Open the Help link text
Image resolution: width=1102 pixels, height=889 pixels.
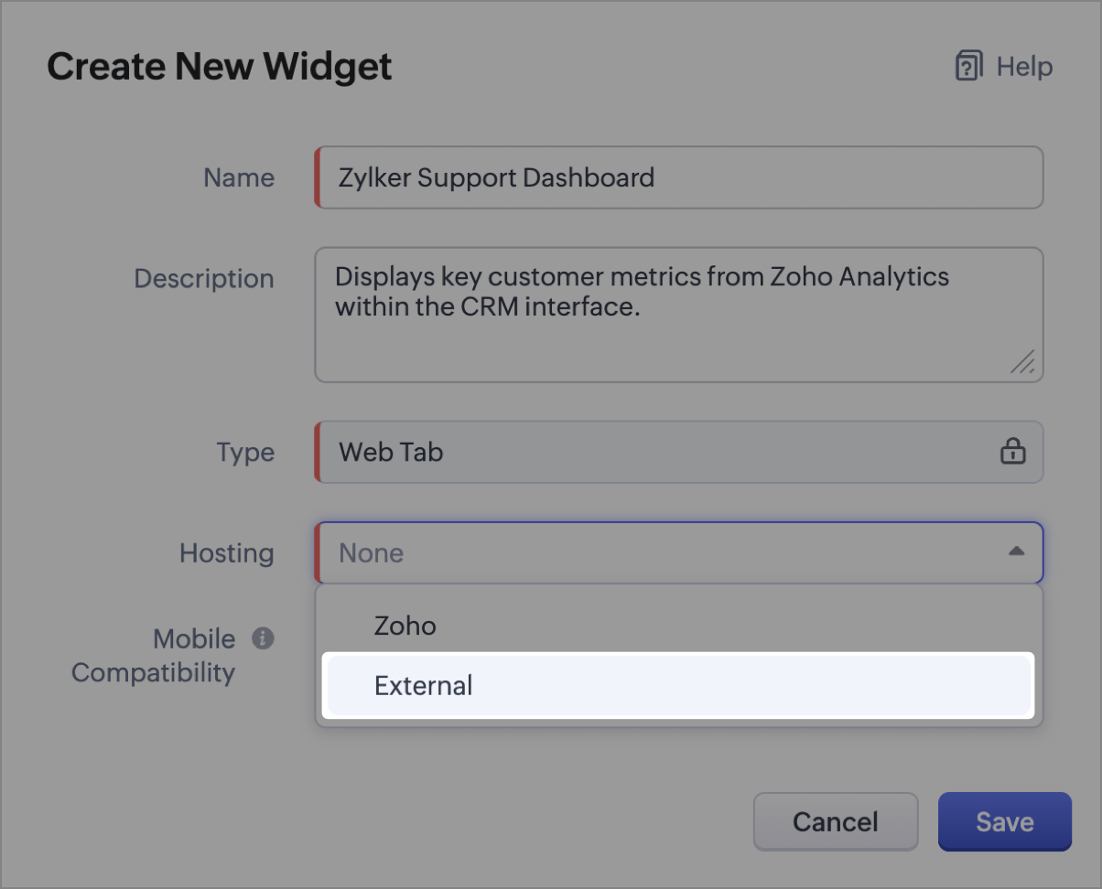click(1024, 67)
